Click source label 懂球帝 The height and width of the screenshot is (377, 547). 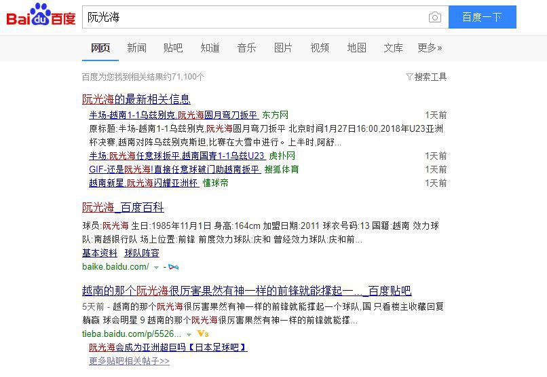point(216,183)
